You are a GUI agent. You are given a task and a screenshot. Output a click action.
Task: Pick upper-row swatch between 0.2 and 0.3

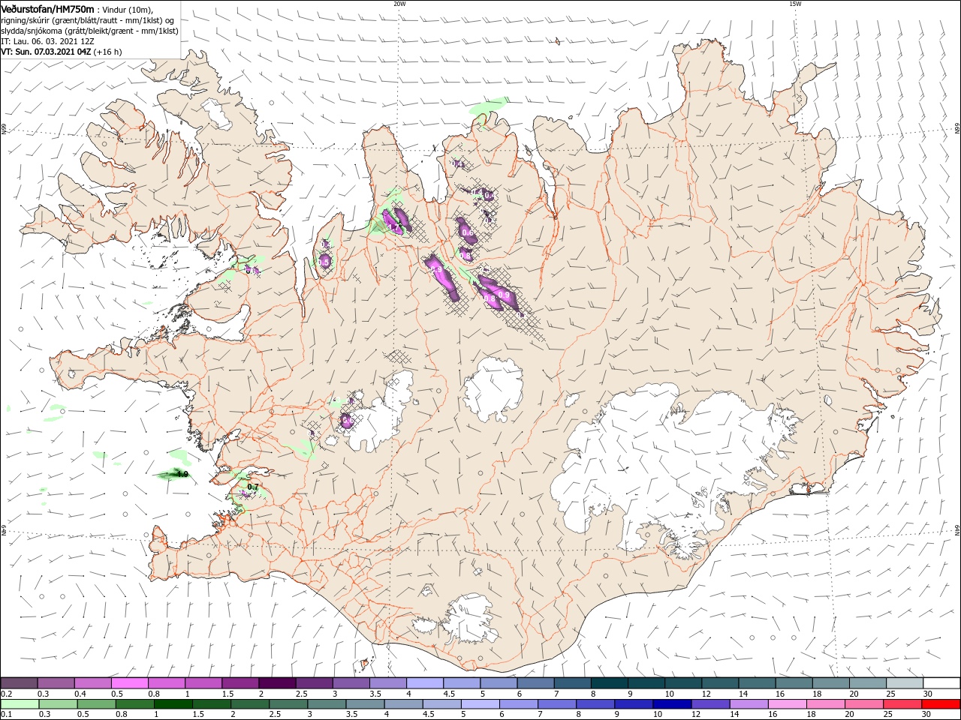pos(20,682)
